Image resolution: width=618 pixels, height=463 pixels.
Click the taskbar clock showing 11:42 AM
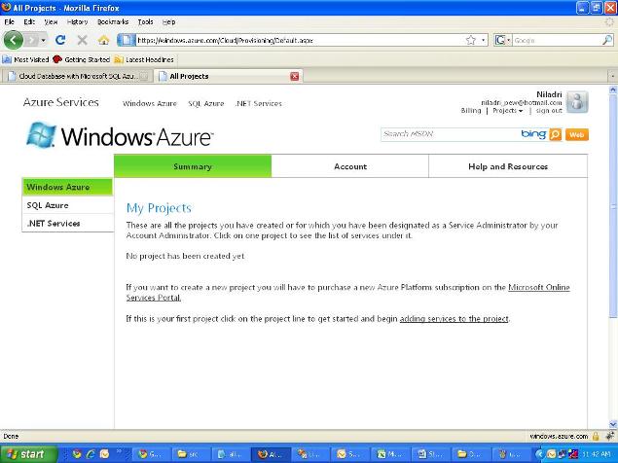596,454
